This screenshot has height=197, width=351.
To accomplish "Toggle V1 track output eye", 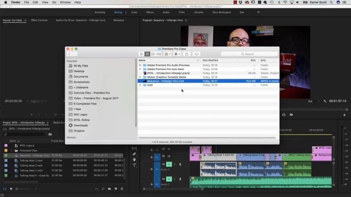I will click(169, 156).
